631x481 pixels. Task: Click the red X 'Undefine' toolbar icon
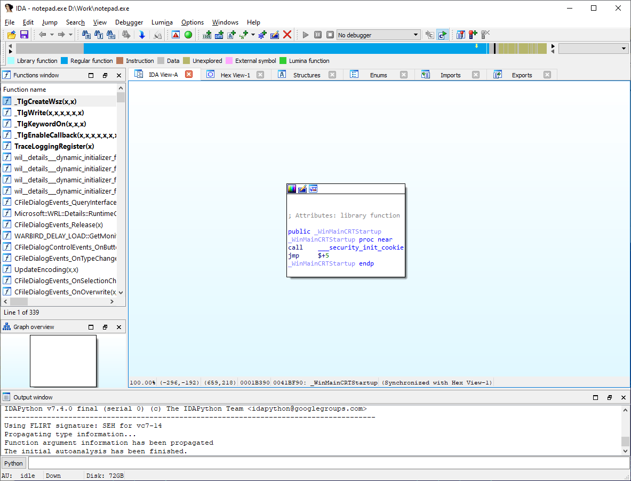pos(287,34)
